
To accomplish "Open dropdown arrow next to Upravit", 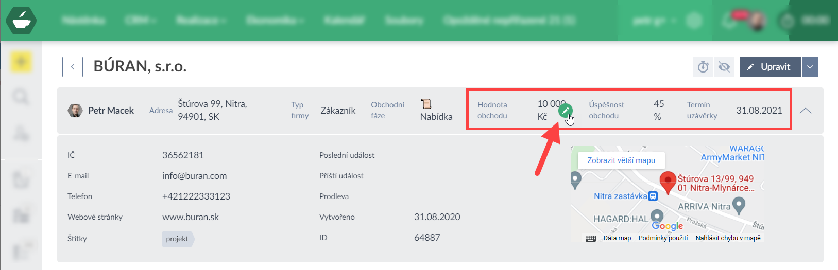I will [810, 67].
